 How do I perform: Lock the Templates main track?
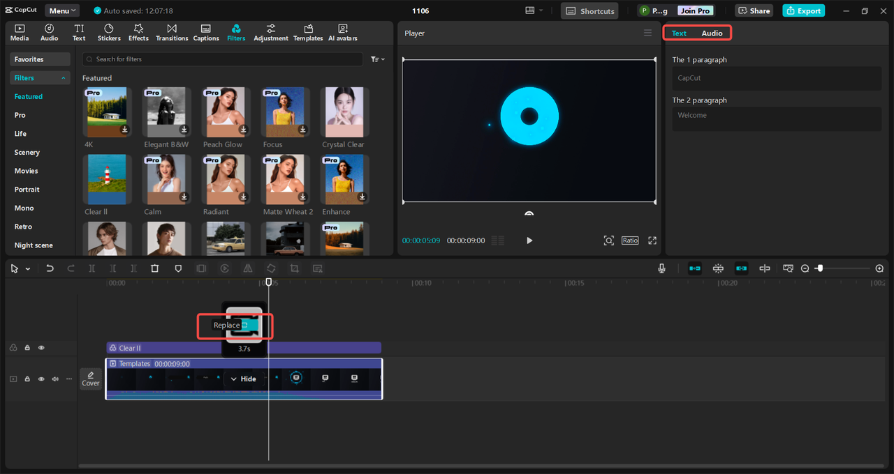tap(27, 379)
